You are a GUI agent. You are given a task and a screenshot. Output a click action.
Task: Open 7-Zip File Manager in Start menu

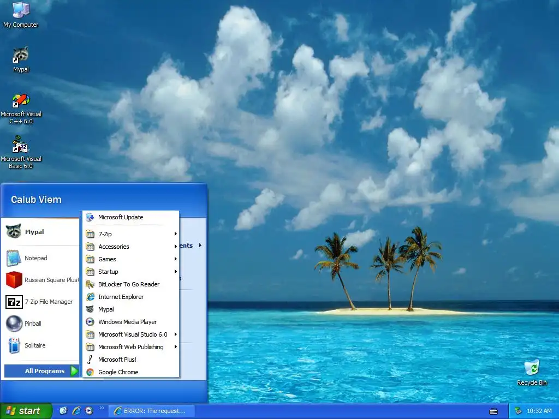40,302
